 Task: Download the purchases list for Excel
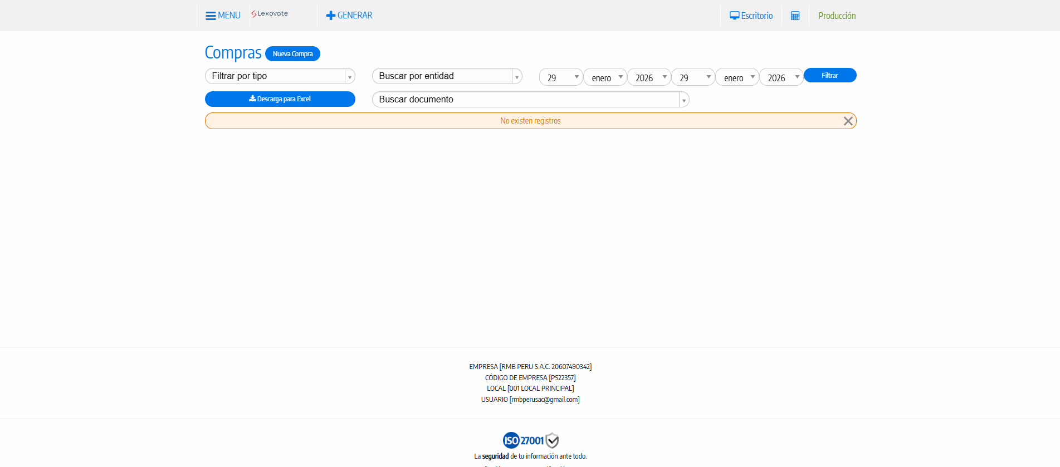[x=280, y=99]
